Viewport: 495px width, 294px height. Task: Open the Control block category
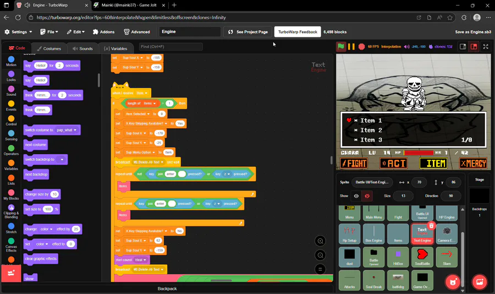click(x=11, y=121)
